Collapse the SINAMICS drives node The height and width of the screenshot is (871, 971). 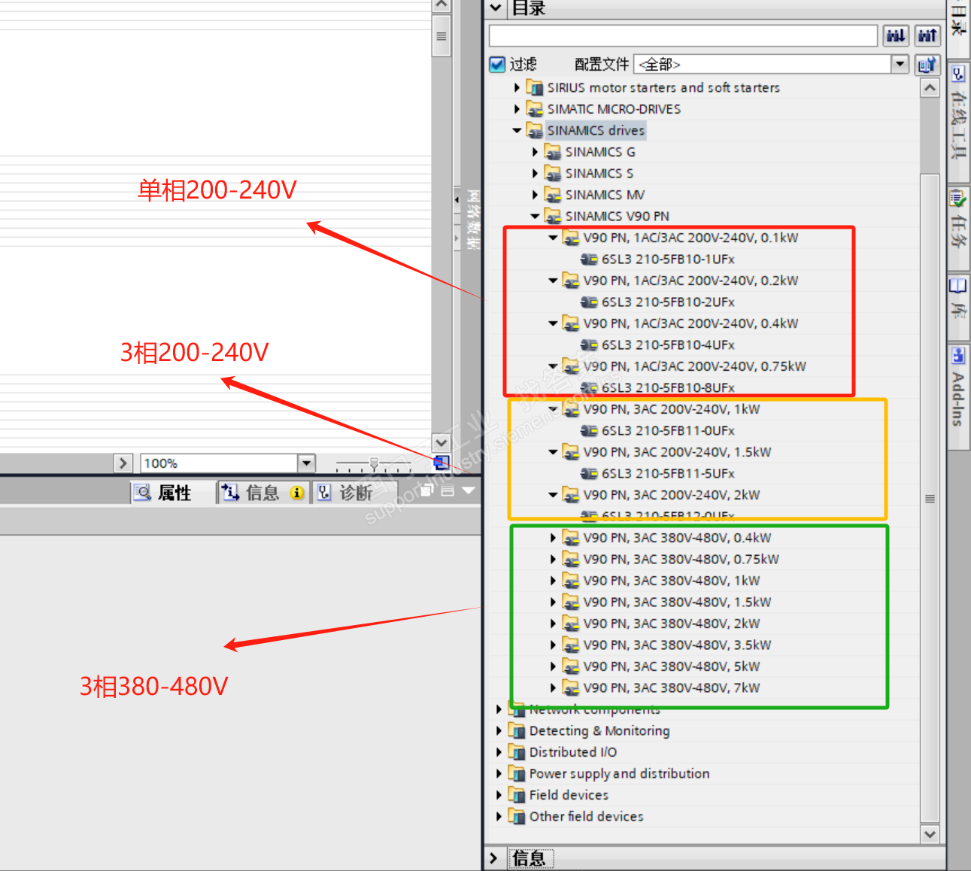[x=517, y=131]
